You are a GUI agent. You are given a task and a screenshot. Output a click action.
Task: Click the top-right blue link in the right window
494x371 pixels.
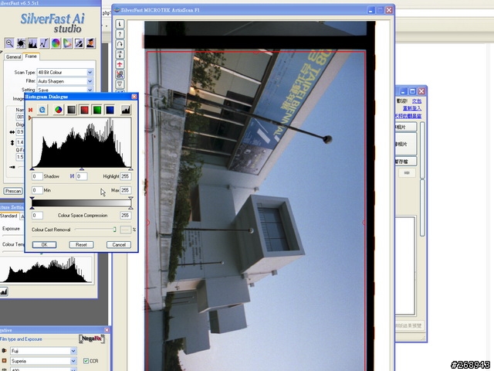(417, 101)
